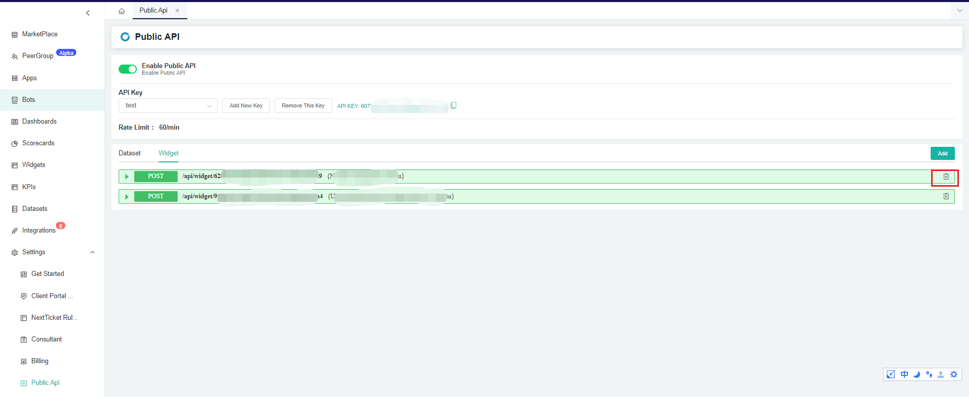The height and width of the screenshot is (397, 969).
Task: Close the Public Api tab
Action: pos(177,11)
